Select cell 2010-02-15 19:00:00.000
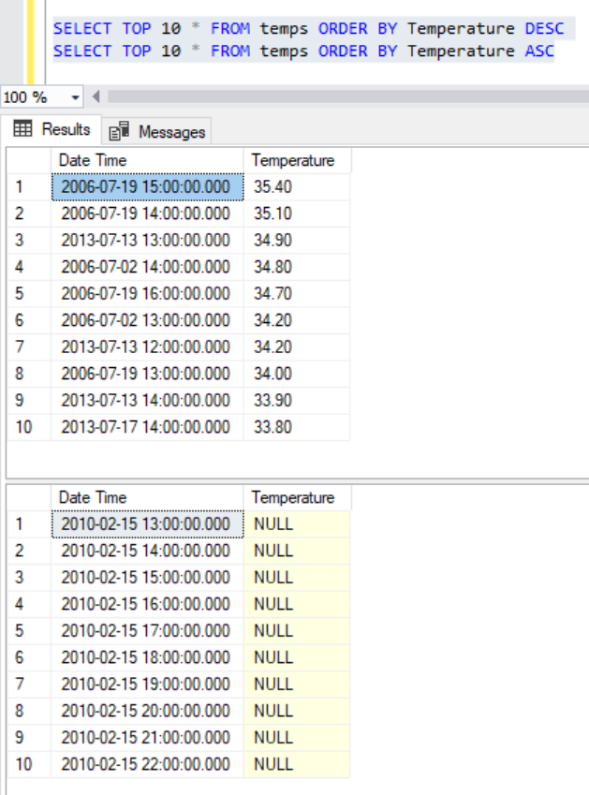Viewport: 589px width, 795px height. tap(147, 685)
